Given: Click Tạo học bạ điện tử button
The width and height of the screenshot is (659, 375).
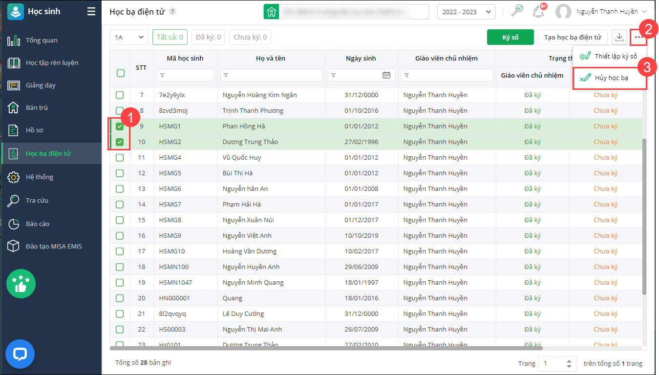Looking at the screenshot, I should point(573,37).
